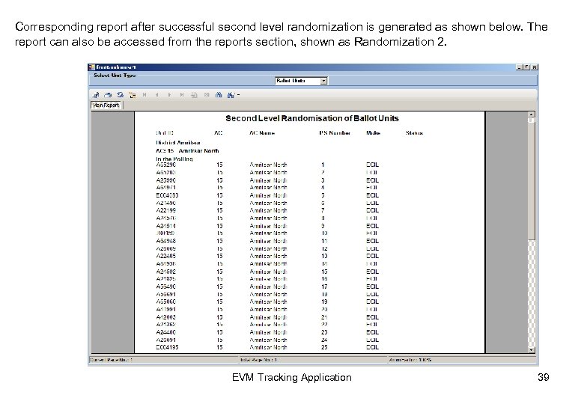This screenshot has width=584, height=404.
Task: Click the PS Number column header
Action: 335,133
